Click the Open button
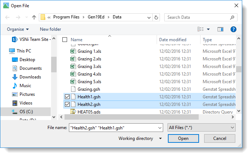Screen dimensions: 248x154 coord(183,138)
